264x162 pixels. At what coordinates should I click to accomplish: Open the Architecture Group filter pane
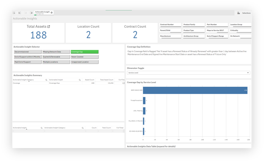coord(194,36)
